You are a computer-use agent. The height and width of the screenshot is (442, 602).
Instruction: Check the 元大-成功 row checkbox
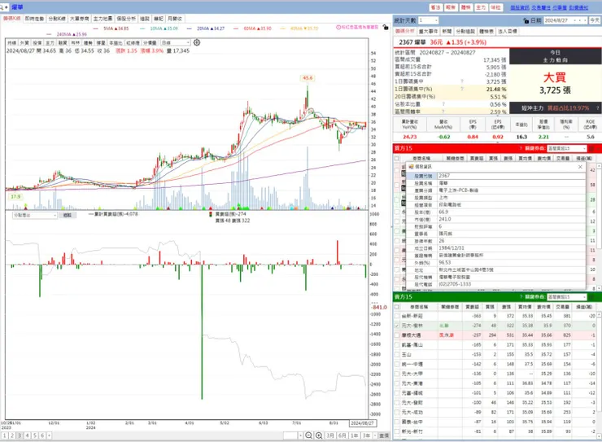tap(397, 412)
